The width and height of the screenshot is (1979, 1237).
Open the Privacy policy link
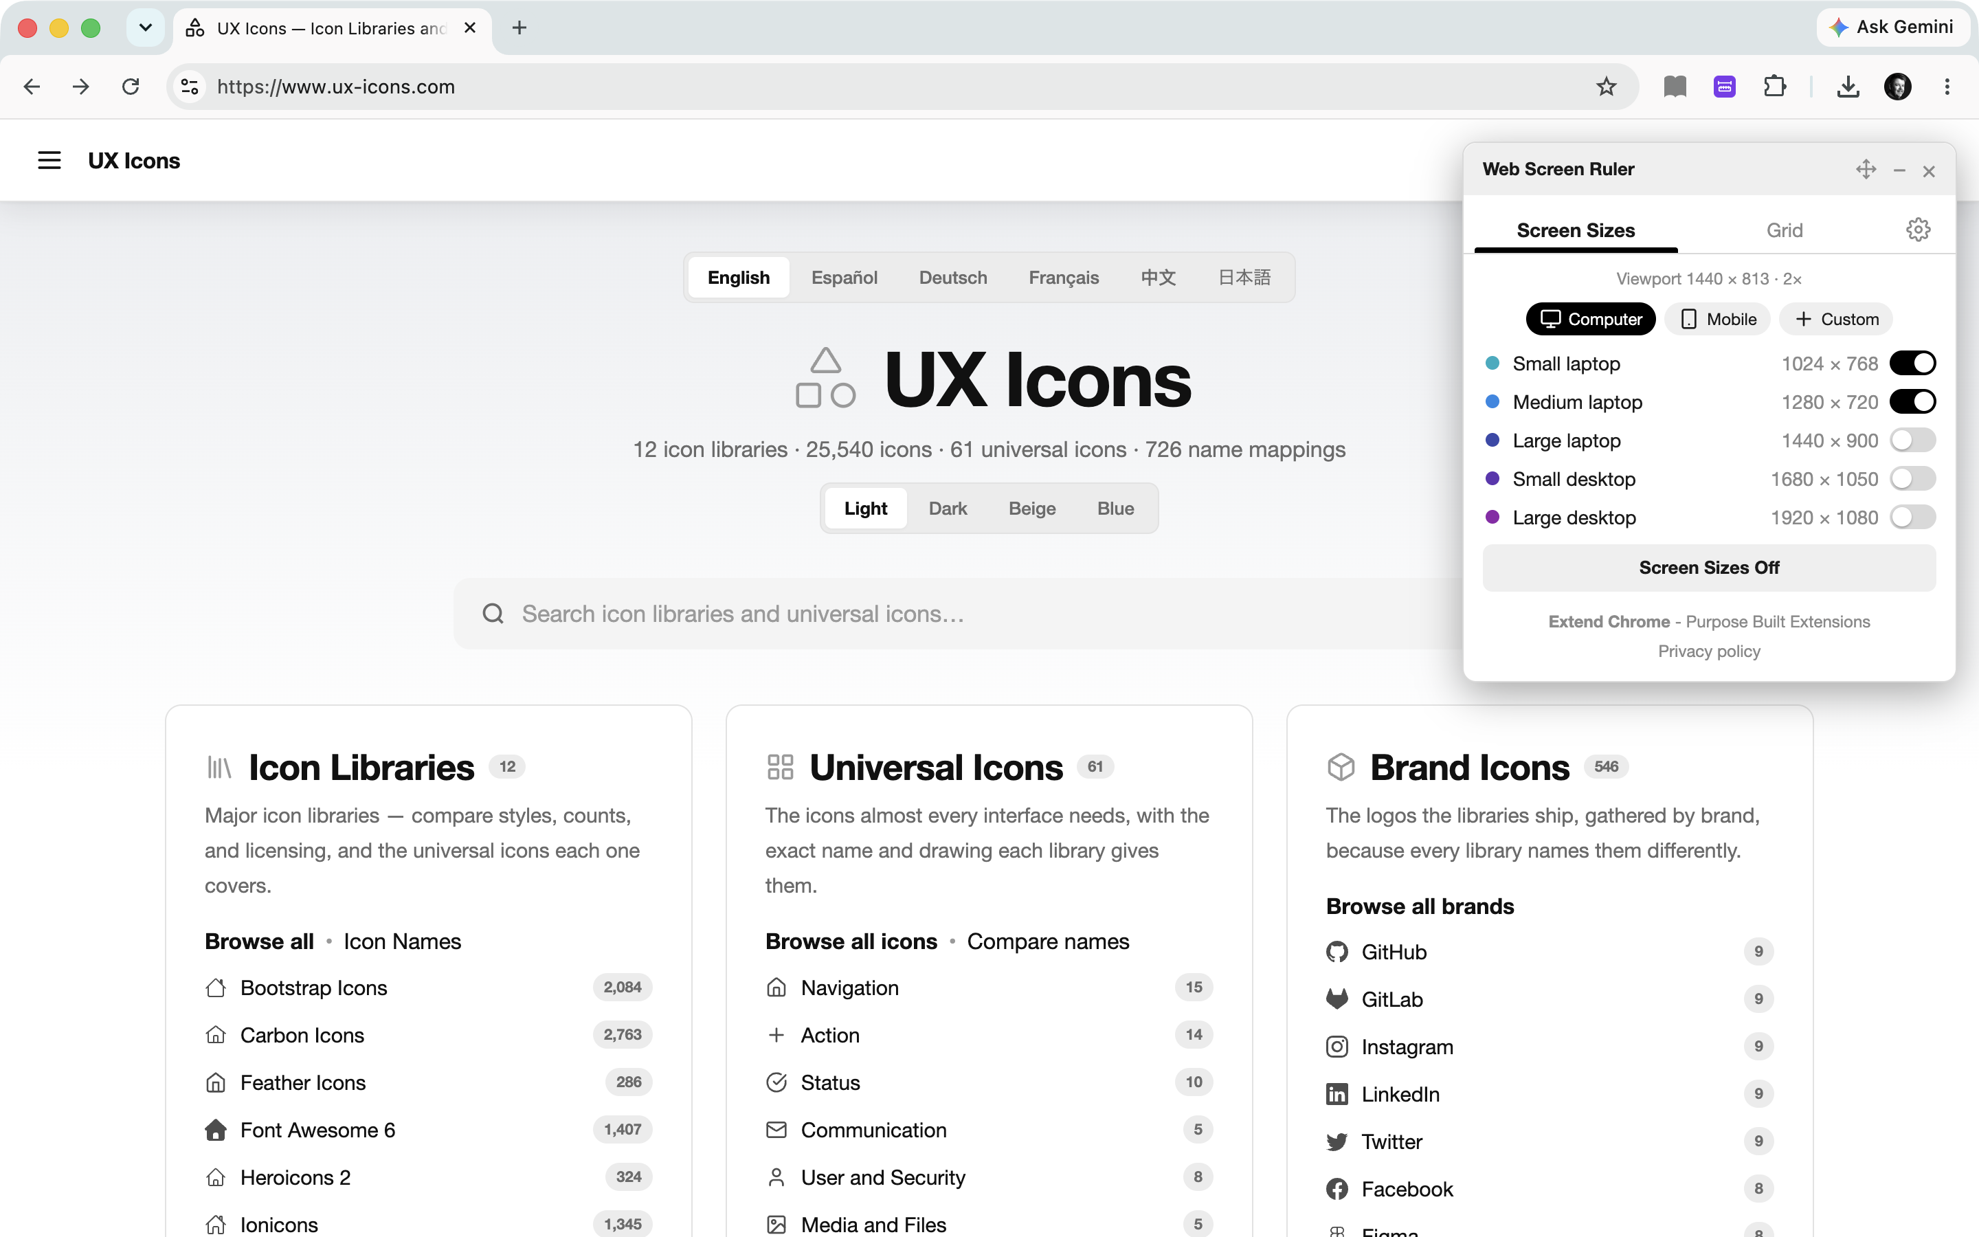[1708, 651]
